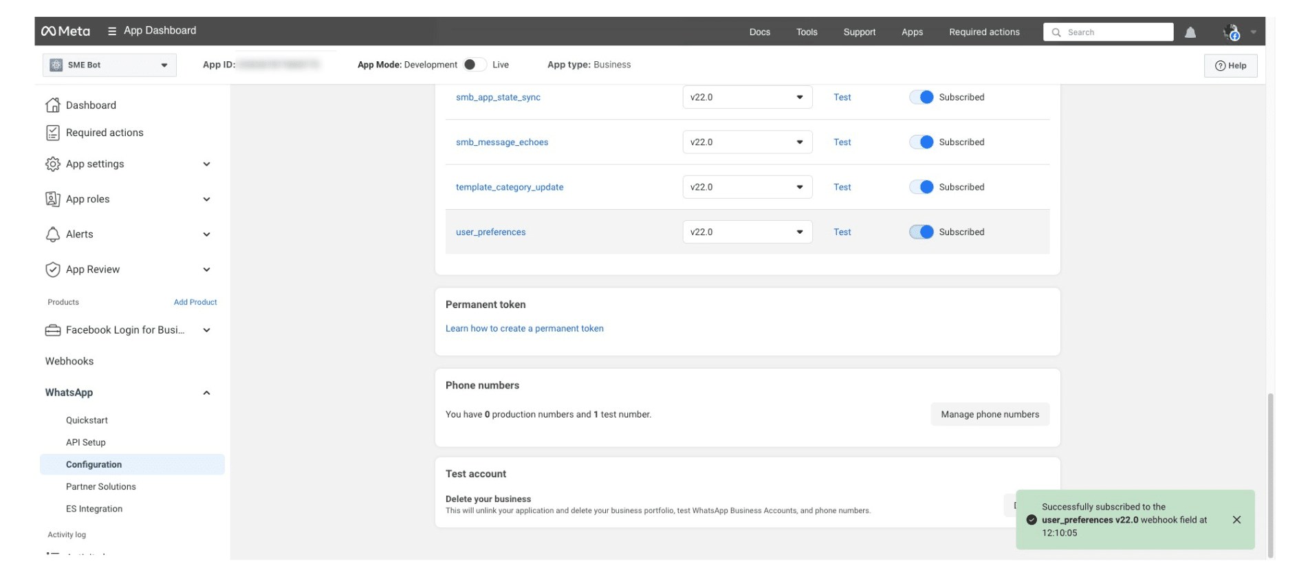Click the App Review shield icon
Viewport: 1310px width, 577px height.
[x=53, y=270]
